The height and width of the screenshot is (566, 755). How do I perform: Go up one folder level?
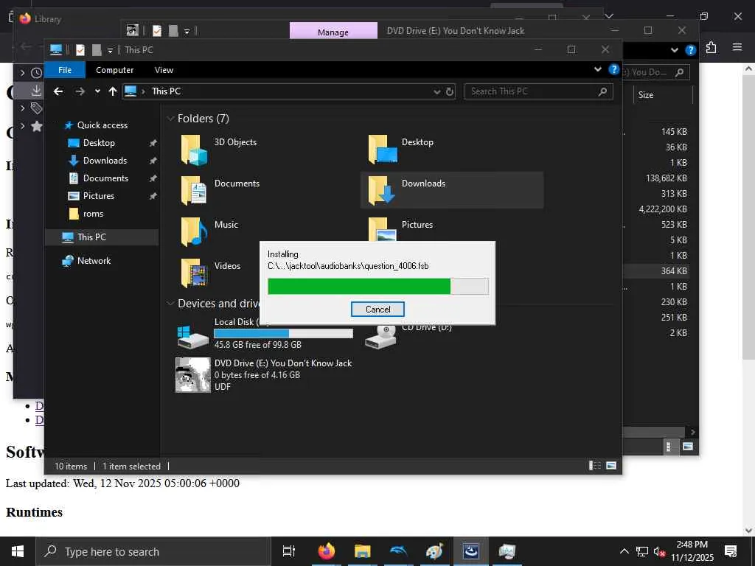coord(113,91)
